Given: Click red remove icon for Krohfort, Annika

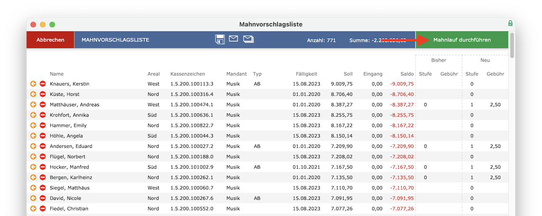Looking at the screenshot, I should coord(43,115).
